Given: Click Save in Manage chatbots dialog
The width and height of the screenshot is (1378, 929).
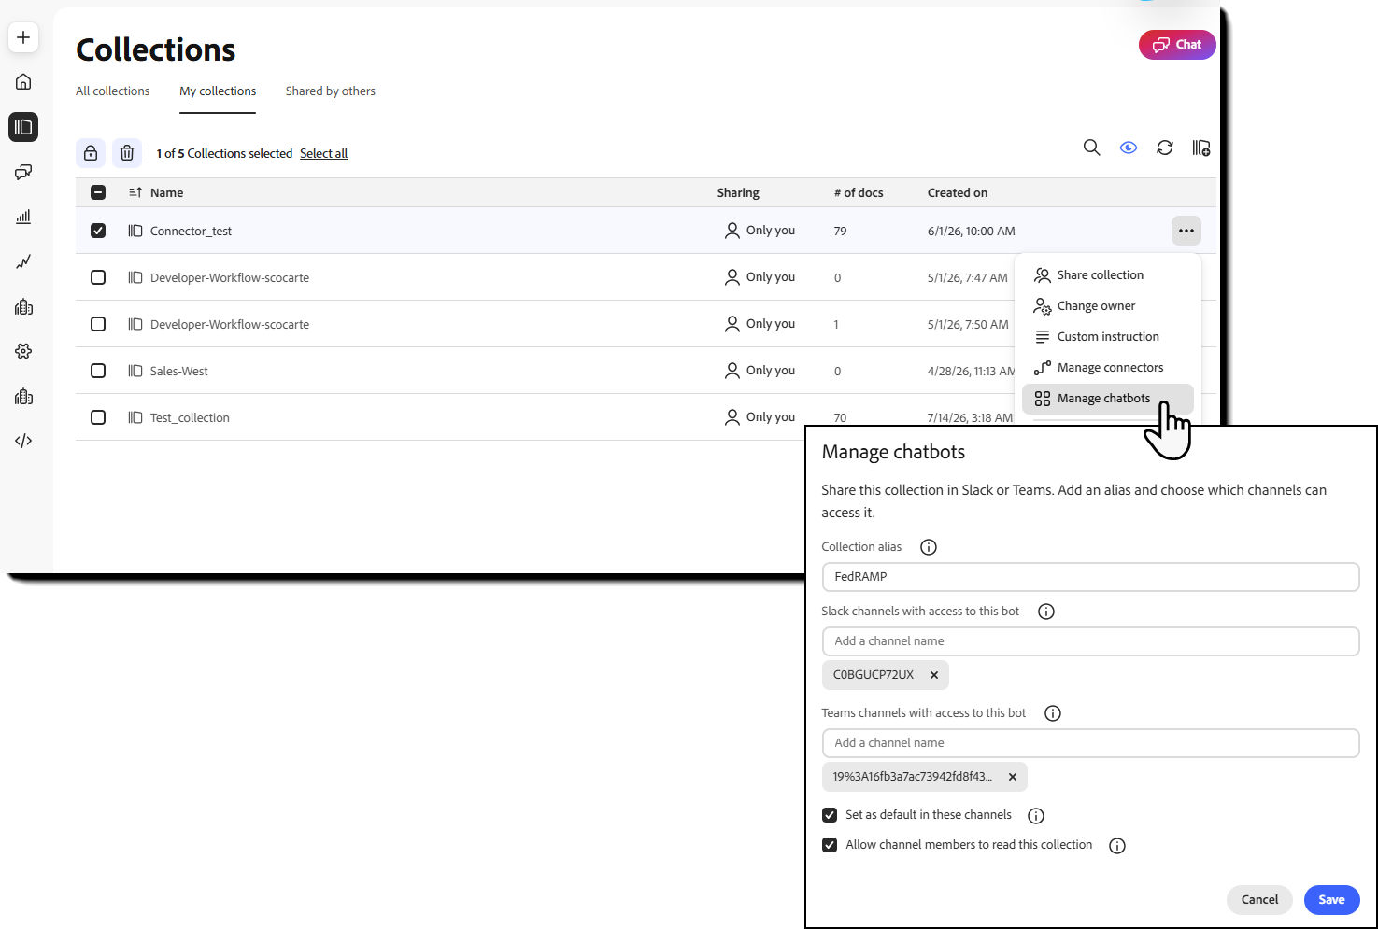Looking at the screenshot, I should click(x=1332, y=899).
